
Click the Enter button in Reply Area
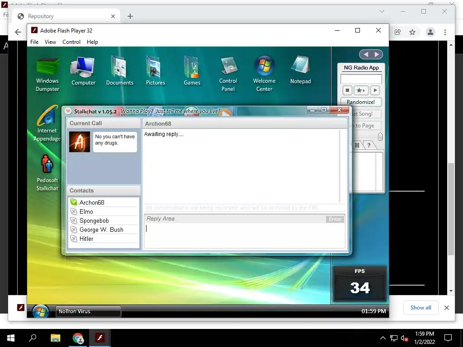coord(335,219)
